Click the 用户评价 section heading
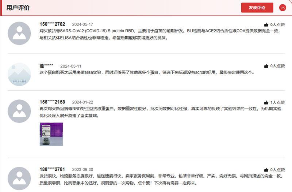 18,8
